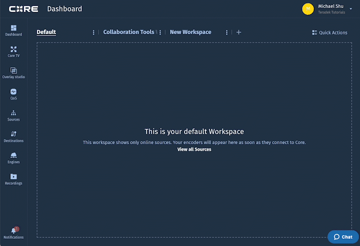Open the Chat support button
Screen dimensions: 360x246
[343, 237]
